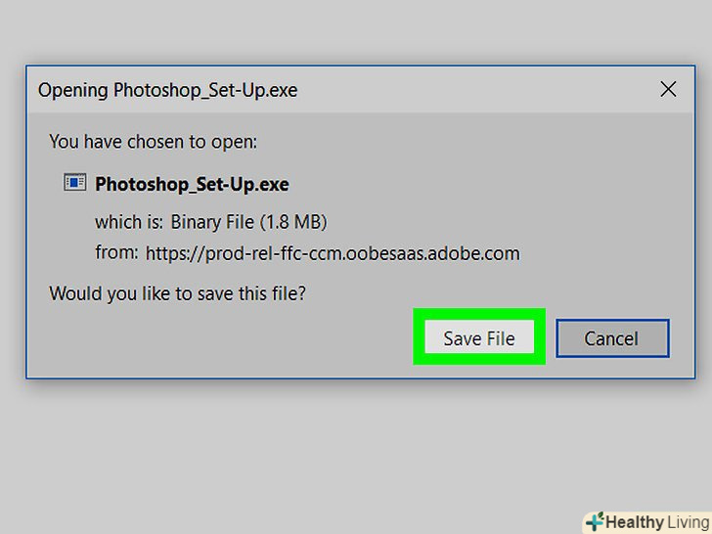712x534 pixels.
Task: Close the Opening Photoshop_Set-Up.exe dialog
Action: [668, 90]
